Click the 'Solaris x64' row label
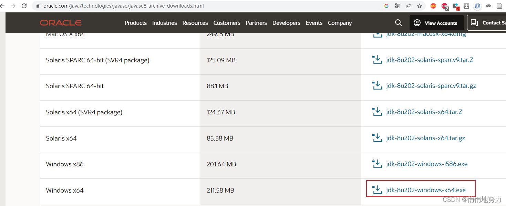The height and width of the screenshot is (206, 506). (x=61, y=138)
